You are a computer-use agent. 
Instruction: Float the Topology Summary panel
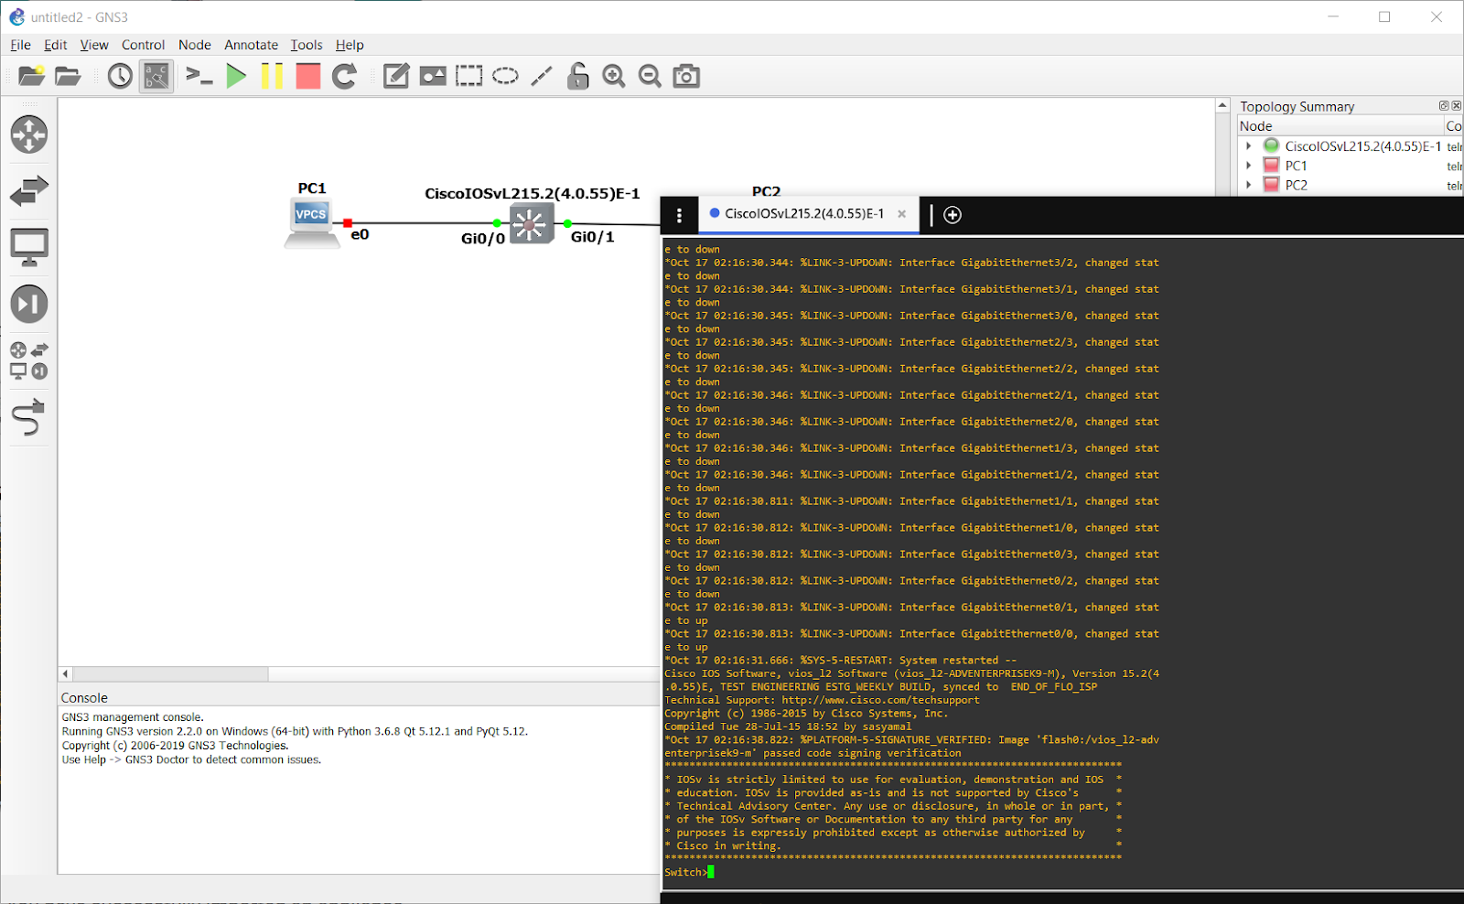point(1444,106)
